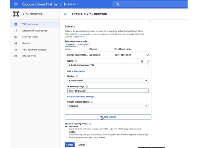The width and height of the screenshot is (198, 148).
Task: Select Regional dynamic routing mode
Action: click(x=66, y=126)
